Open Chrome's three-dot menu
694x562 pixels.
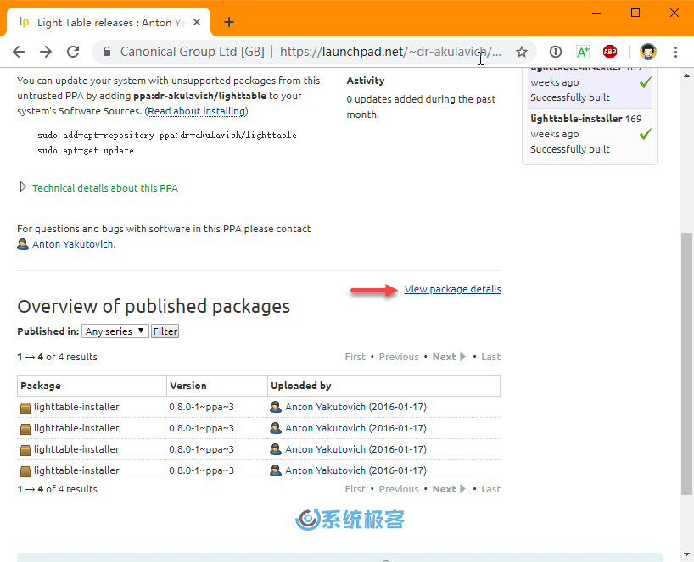click(x=675, y=52)
